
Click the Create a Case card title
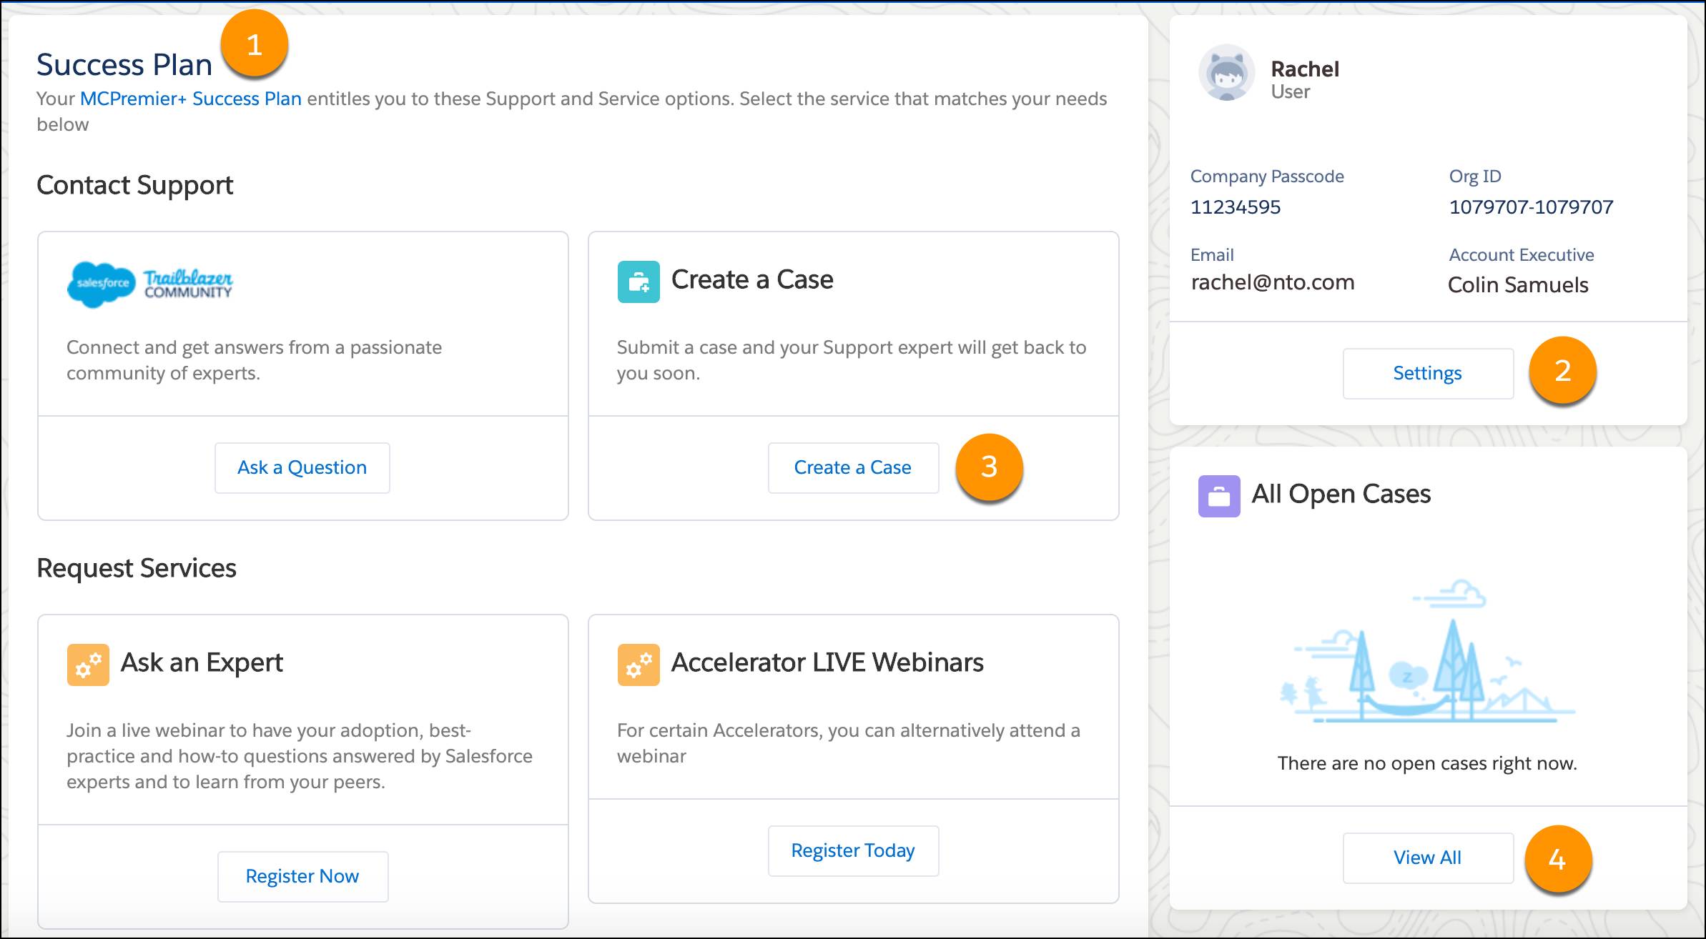[x=752, y=279]
